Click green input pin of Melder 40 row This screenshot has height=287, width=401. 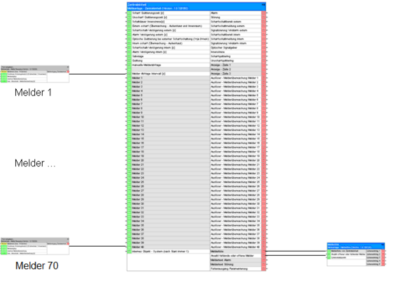click(x=129, y=247)
